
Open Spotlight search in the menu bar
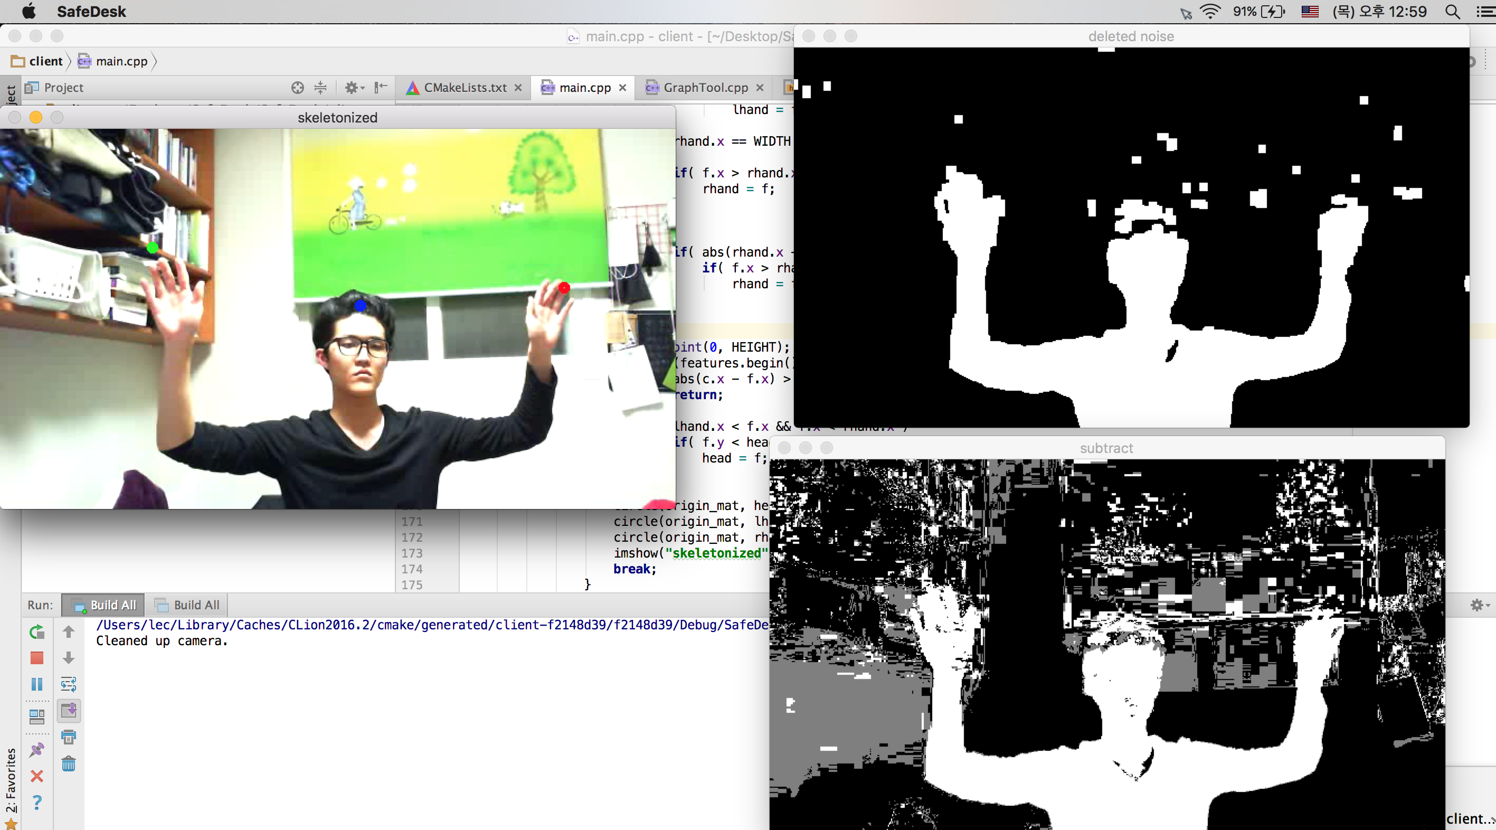pos(1452,12)
